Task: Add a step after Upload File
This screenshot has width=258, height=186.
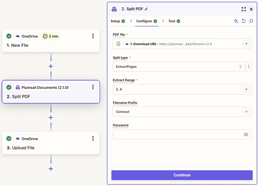Action: 51,169
